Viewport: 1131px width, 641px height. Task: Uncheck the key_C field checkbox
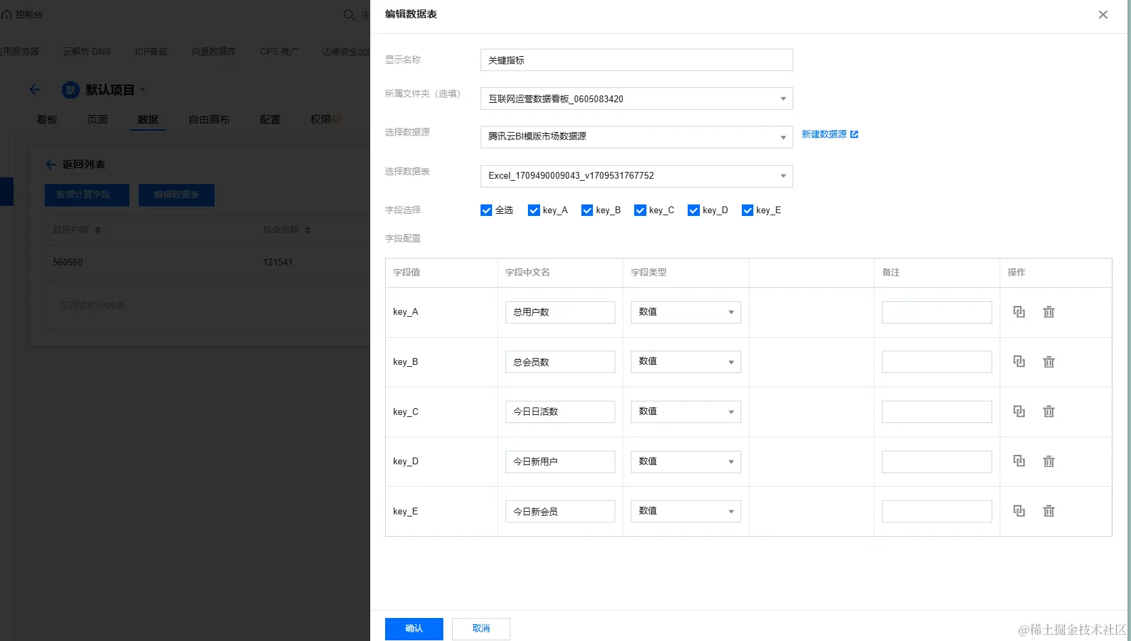click(640, 211)
